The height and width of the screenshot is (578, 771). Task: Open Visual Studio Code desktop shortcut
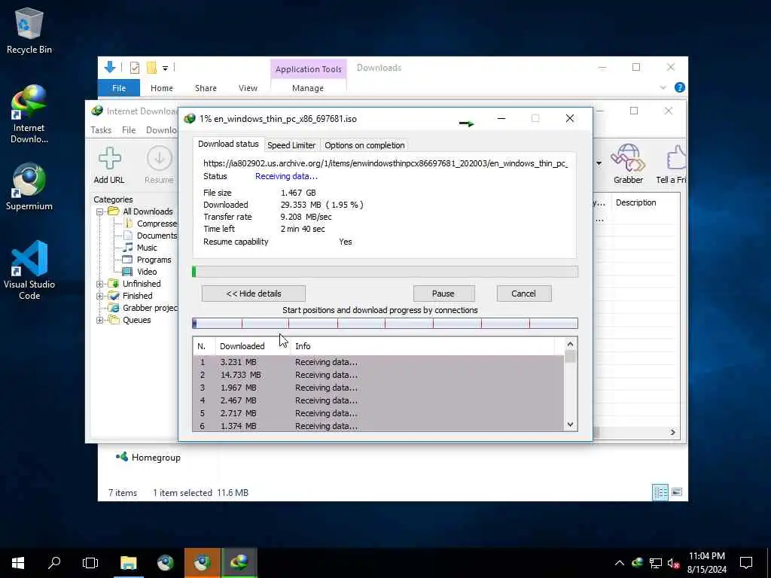click(29, 270)
